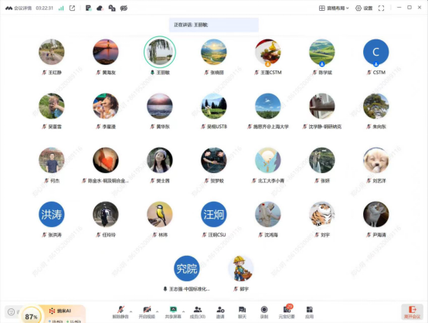This screenshot has width=428, height=323.
Task: Select the white cat avatar in the fourth row
Action: 376,214
